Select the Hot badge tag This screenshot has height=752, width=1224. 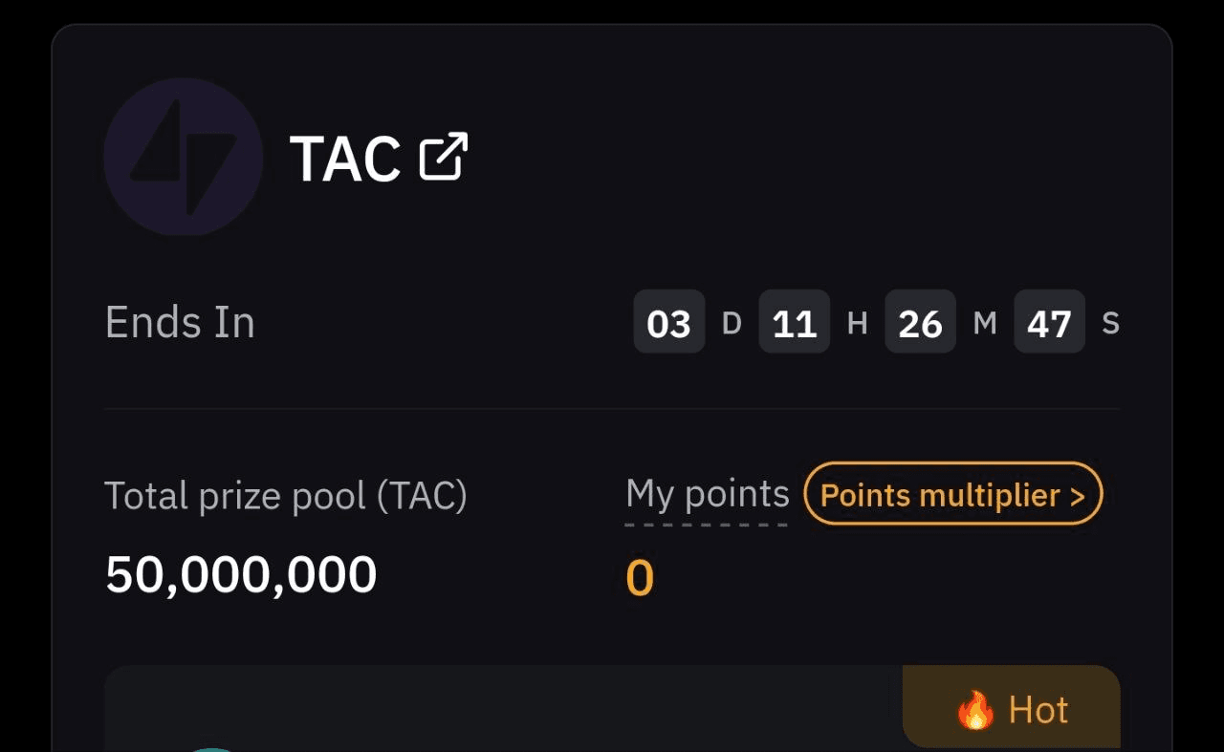pos(1012,707)
